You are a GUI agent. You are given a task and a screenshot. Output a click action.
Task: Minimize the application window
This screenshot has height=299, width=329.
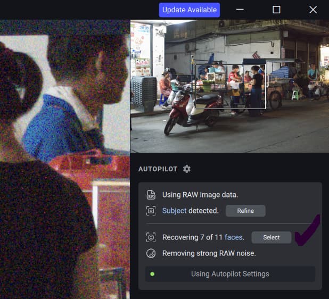coord(240,10)
